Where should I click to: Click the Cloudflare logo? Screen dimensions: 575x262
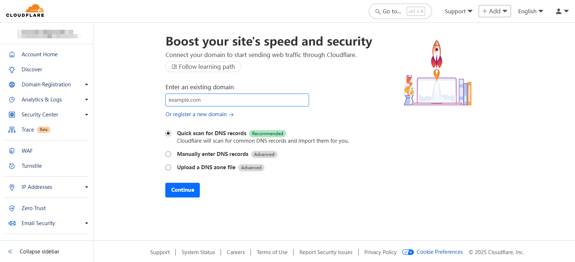pyautogui.click(x=25, y=11)
